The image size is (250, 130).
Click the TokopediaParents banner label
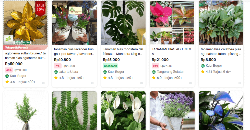pyautogui.click(x=17, y=48)
